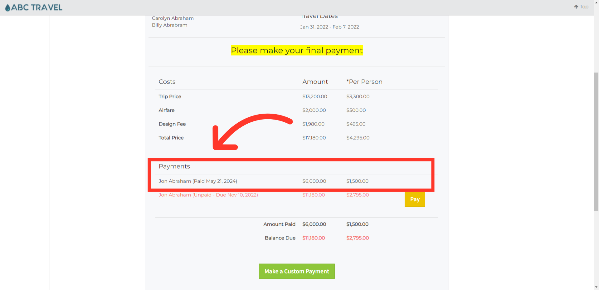
Task: Click the paid Jon Abraham payment row
Action: click(x=198, y=181)
